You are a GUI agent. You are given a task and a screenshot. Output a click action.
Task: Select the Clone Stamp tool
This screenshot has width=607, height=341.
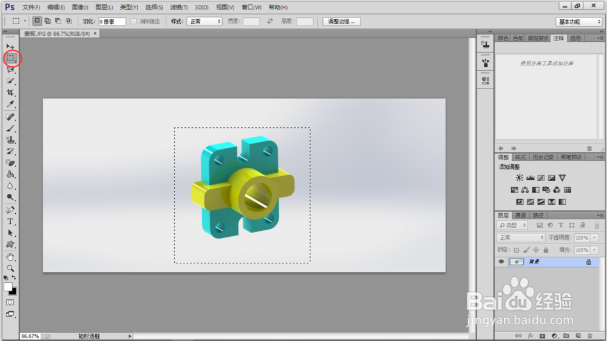pos(10,140)
